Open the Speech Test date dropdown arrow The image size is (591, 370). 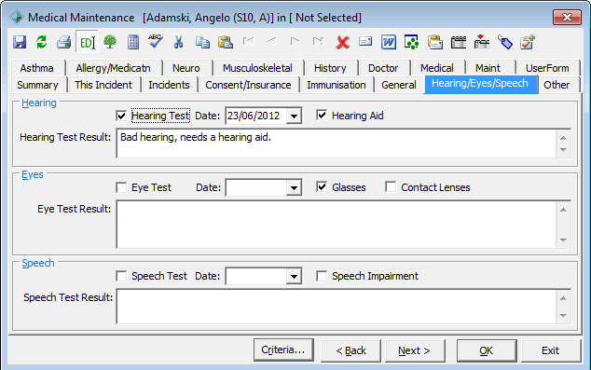tap(294, 276)
